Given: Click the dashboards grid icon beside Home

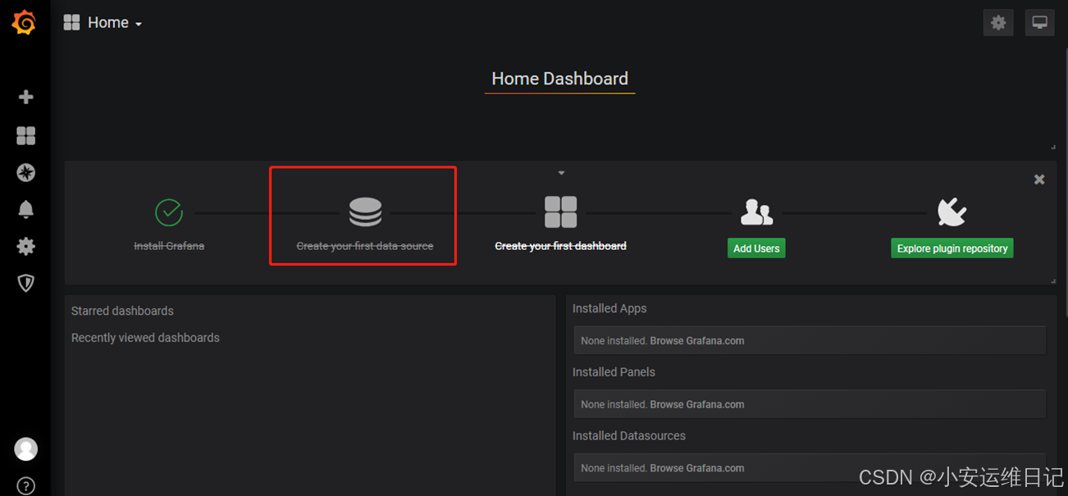Looking at the screenshot, I should coord(72,23).
